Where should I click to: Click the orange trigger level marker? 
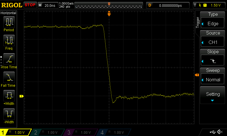[x=197, y=75]
